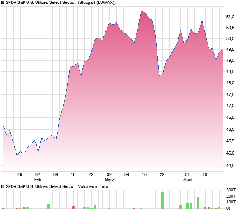Click the green legend square for Volumen

click(x=3, y=186)
